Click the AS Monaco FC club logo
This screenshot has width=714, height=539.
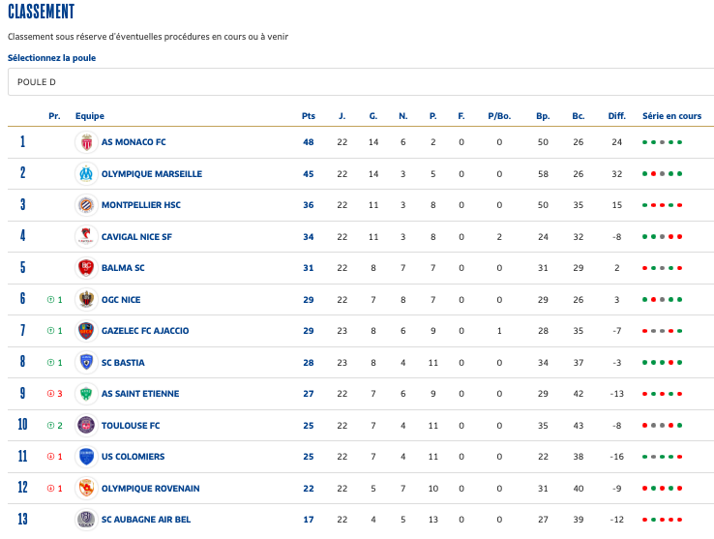click(87, 142)
